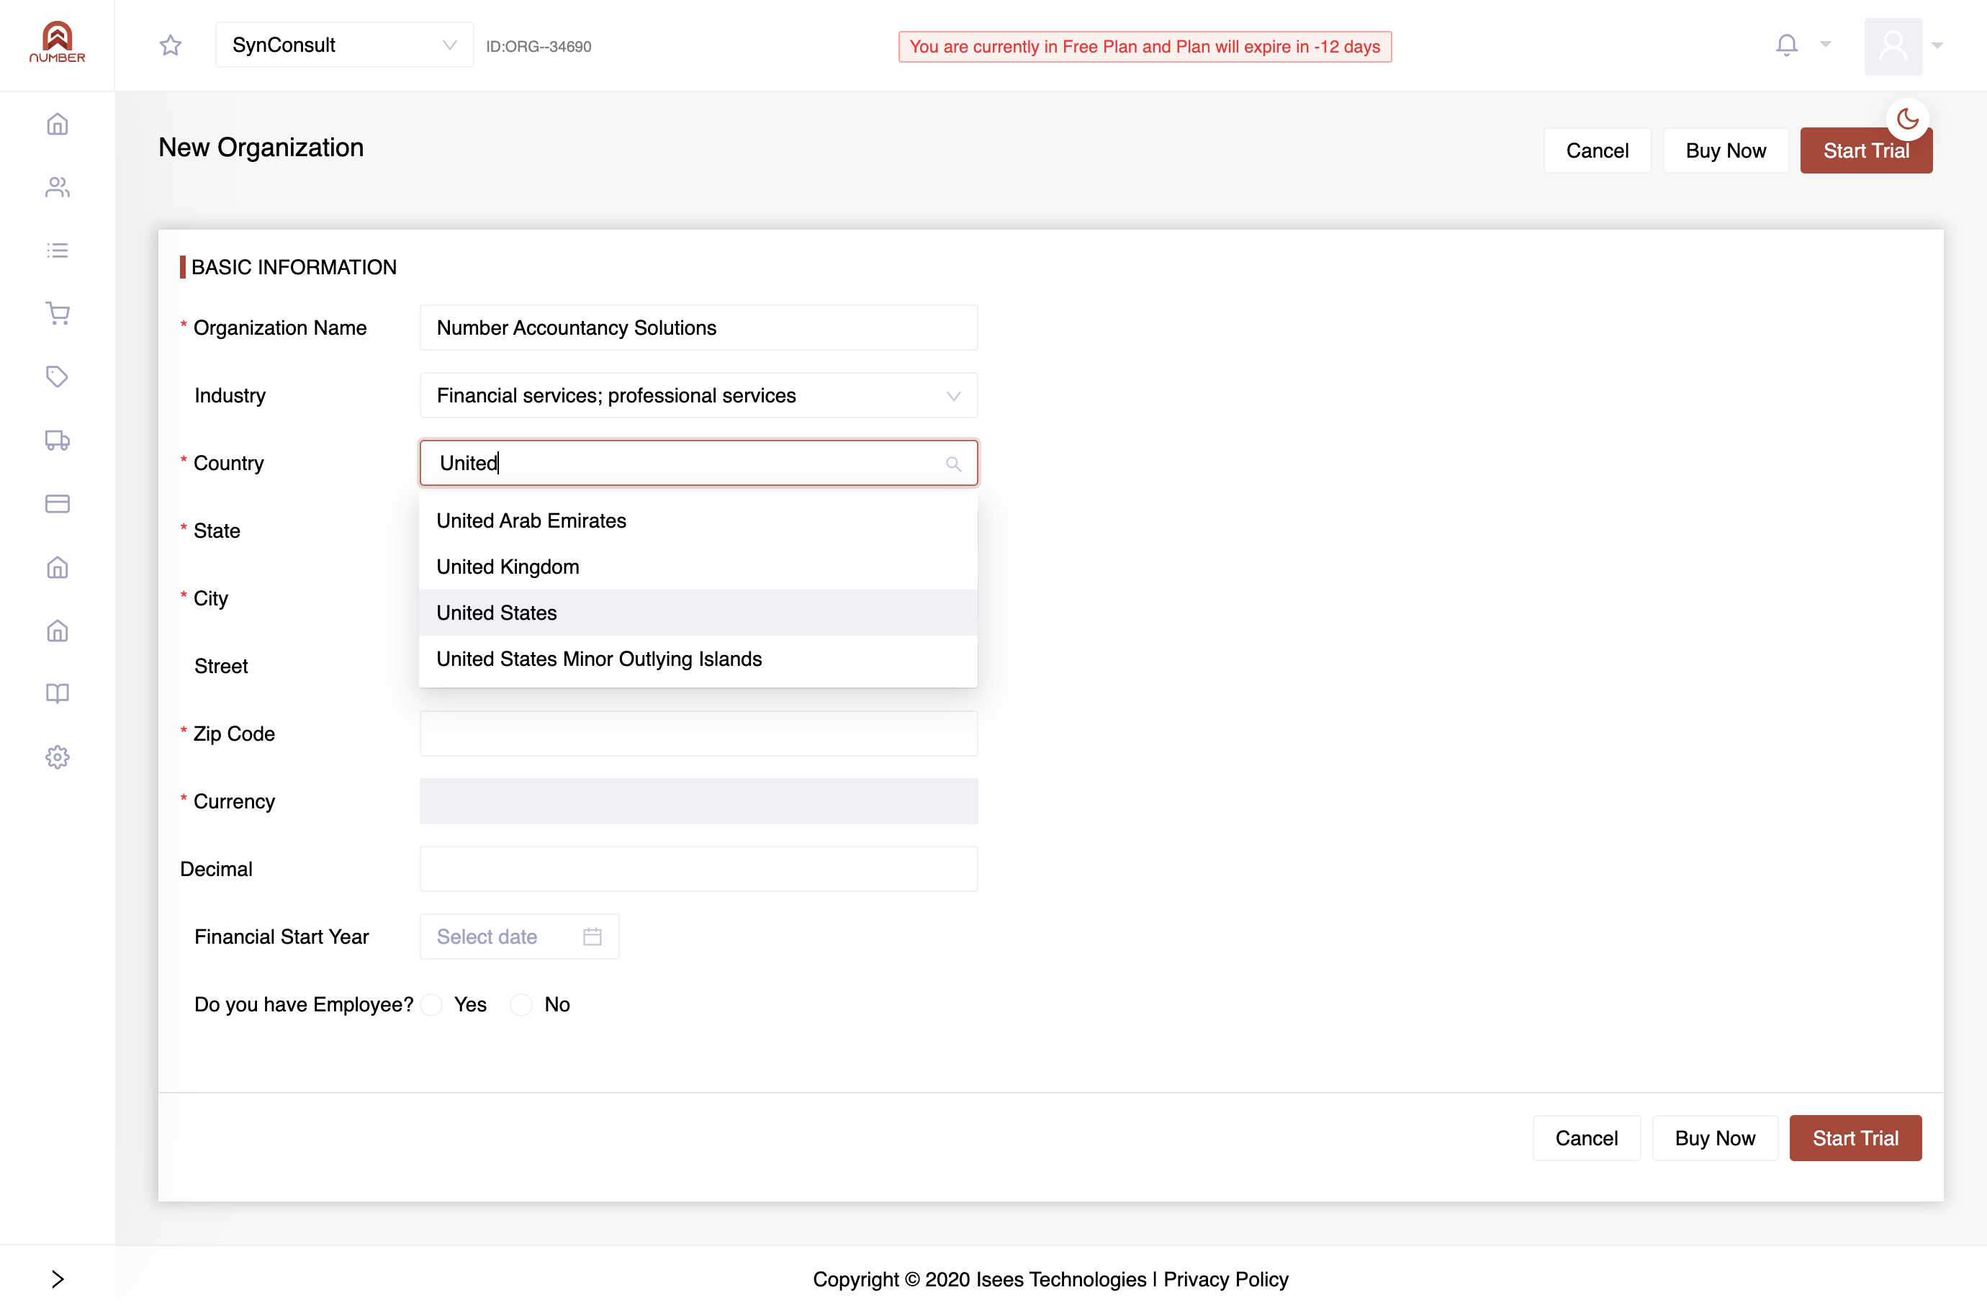Open the tag icon in sidebar
The width and height of the screenshot is (1987, 1313).
[57, 376]
